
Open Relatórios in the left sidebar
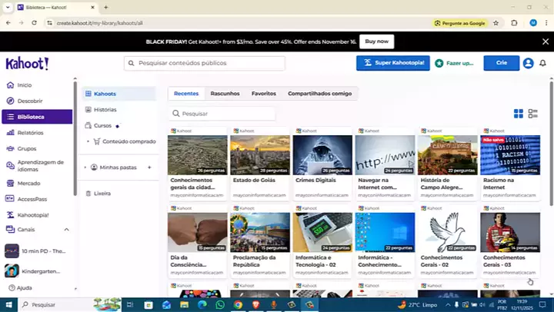30,133
